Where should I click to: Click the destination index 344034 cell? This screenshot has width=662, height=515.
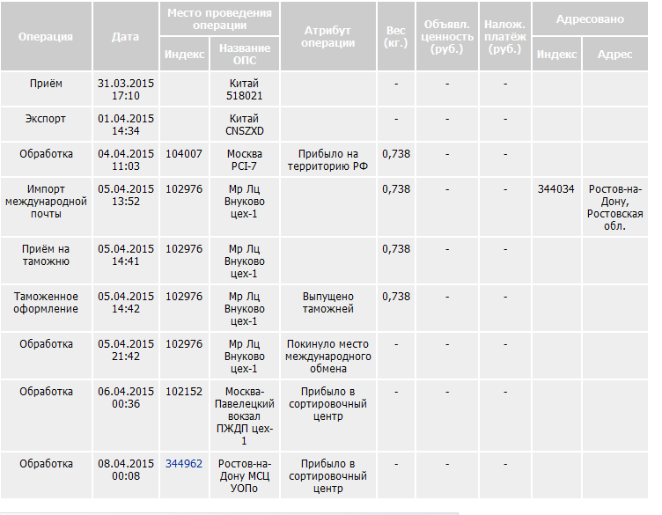point(555,189)
